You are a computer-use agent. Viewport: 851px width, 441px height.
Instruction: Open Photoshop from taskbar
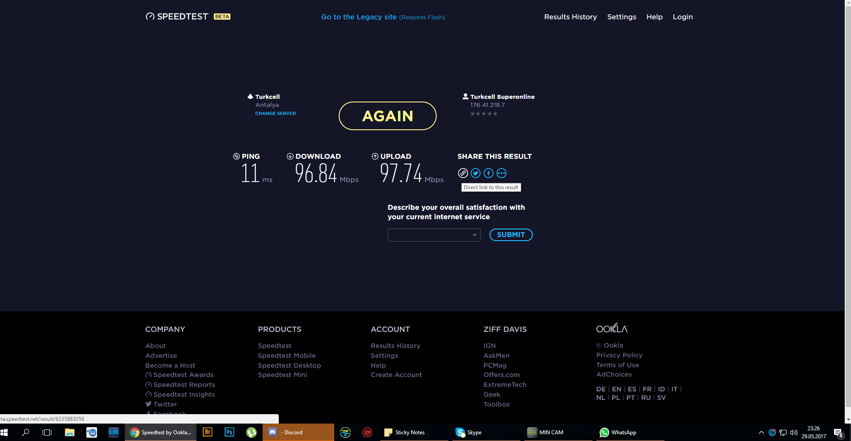point(229,433)
